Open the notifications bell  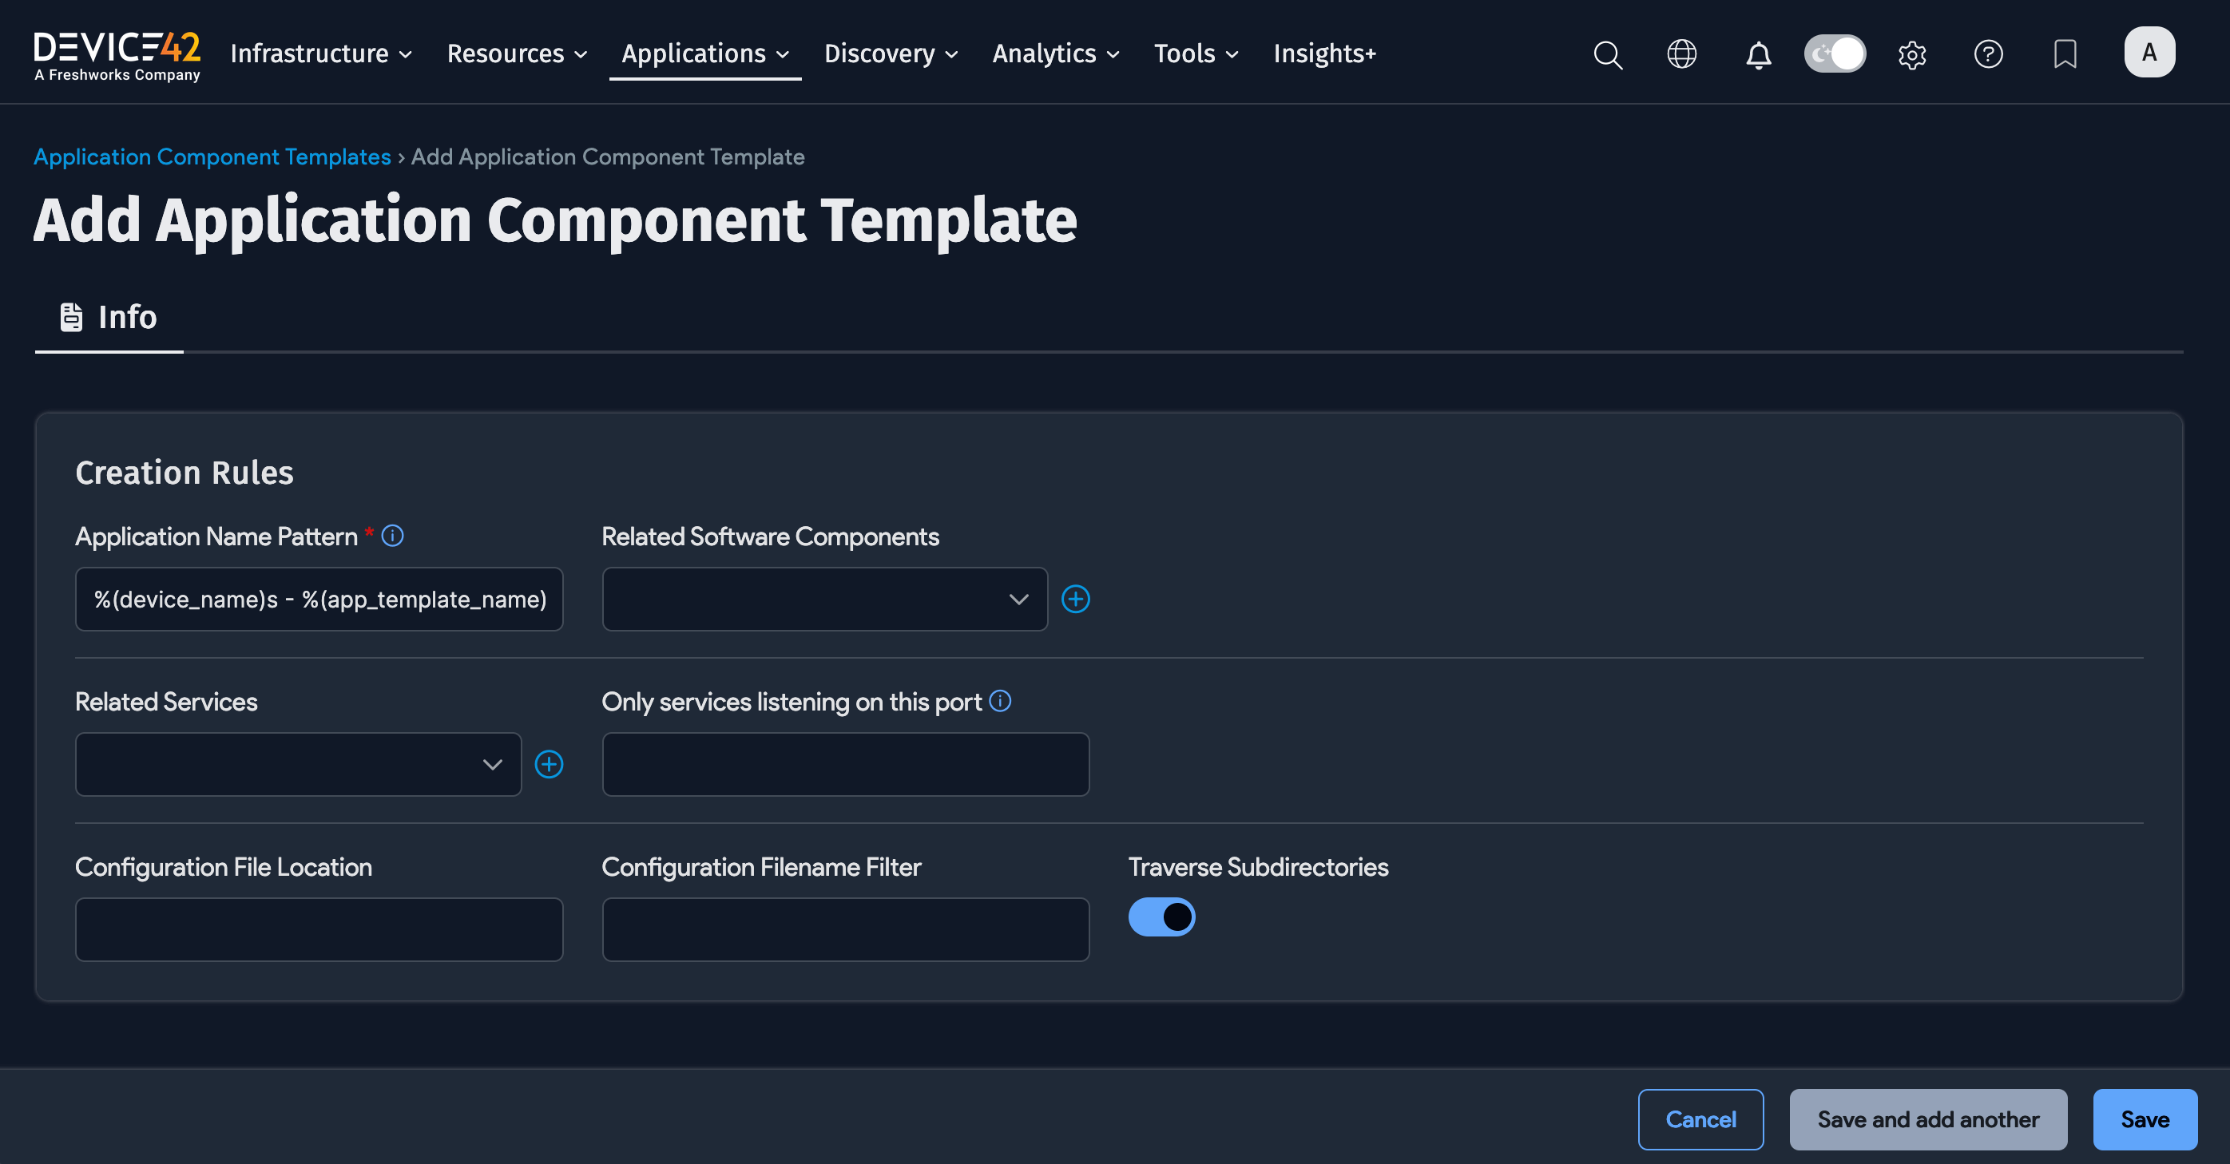click(1758, 54)
